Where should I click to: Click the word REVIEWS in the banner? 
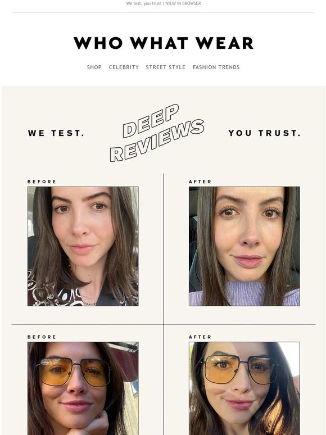pyautogui.click(x=157, y=141)
